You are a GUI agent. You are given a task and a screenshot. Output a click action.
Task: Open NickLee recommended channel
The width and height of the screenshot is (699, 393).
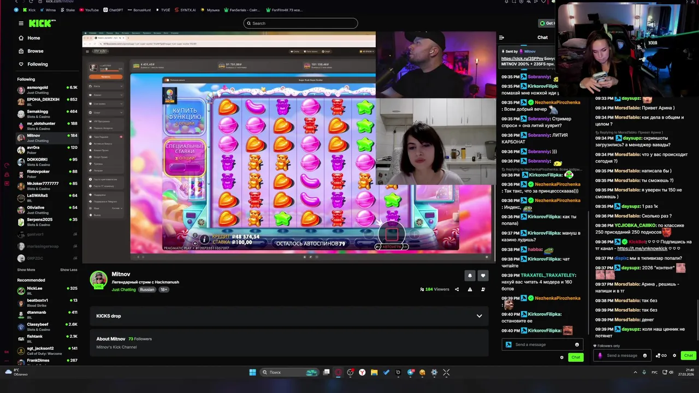tap(46, 291)
